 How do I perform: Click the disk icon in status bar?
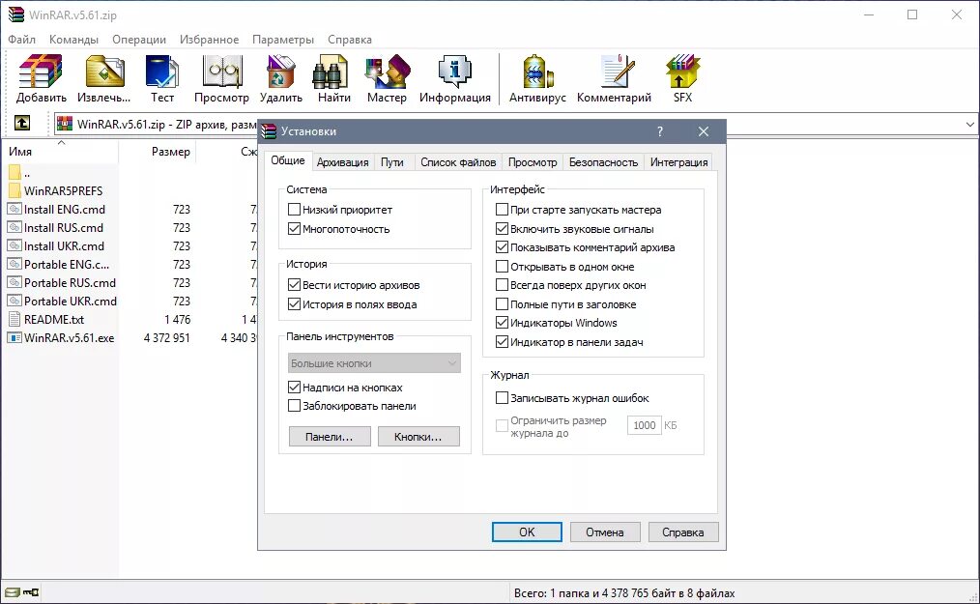click(12, 592)
